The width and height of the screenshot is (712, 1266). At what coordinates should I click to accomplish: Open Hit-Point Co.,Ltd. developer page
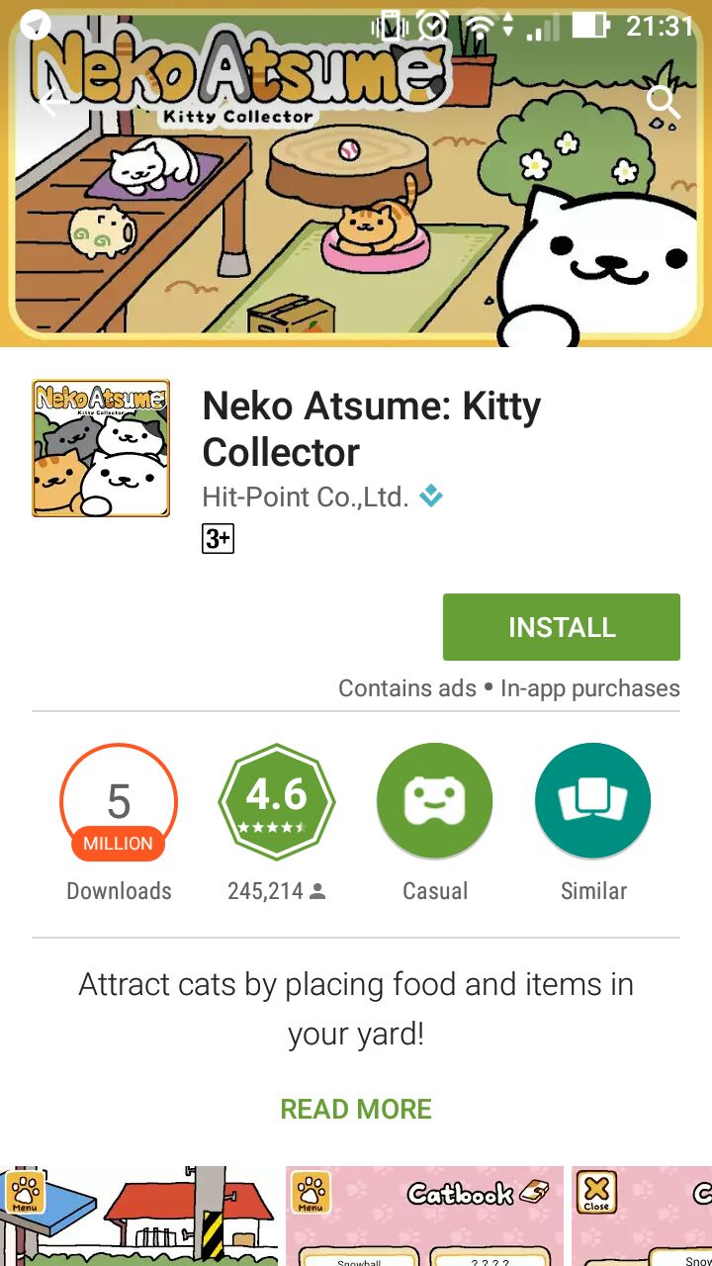pyautogui.click(x=306, y=496)
